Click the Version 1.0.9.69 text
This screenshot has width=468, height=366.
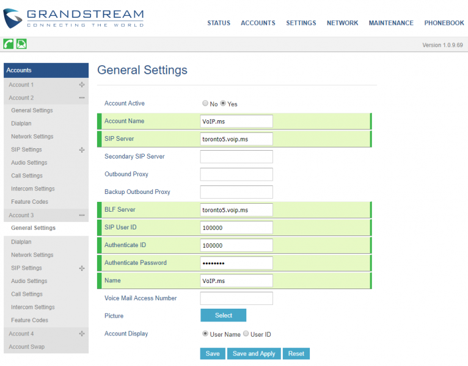pyautogui.click(x=442, y=45)
